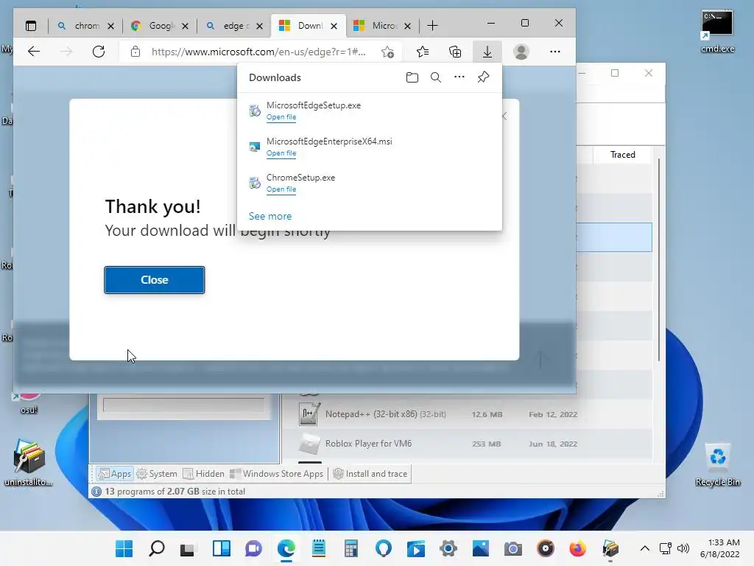Click the blue Close button
Image resolution: width=754 pixels, height=566 pixels.
click(x=155, y=279)
